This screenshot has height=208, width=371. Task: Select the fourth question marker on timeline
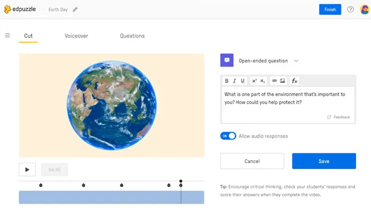tap(169, 185)
